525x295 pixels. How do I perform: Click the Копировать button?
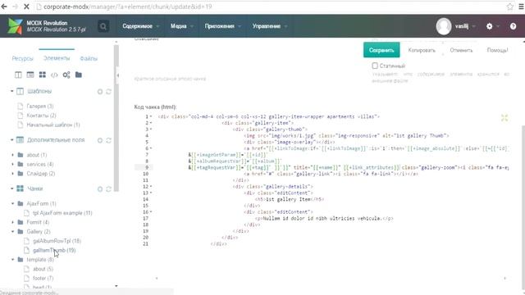pos(422,50)
